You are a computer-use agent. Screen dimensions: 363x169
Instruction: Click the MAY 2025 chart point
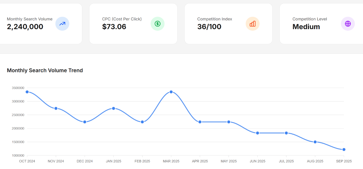pyautogui.click(x=229, y=122)
